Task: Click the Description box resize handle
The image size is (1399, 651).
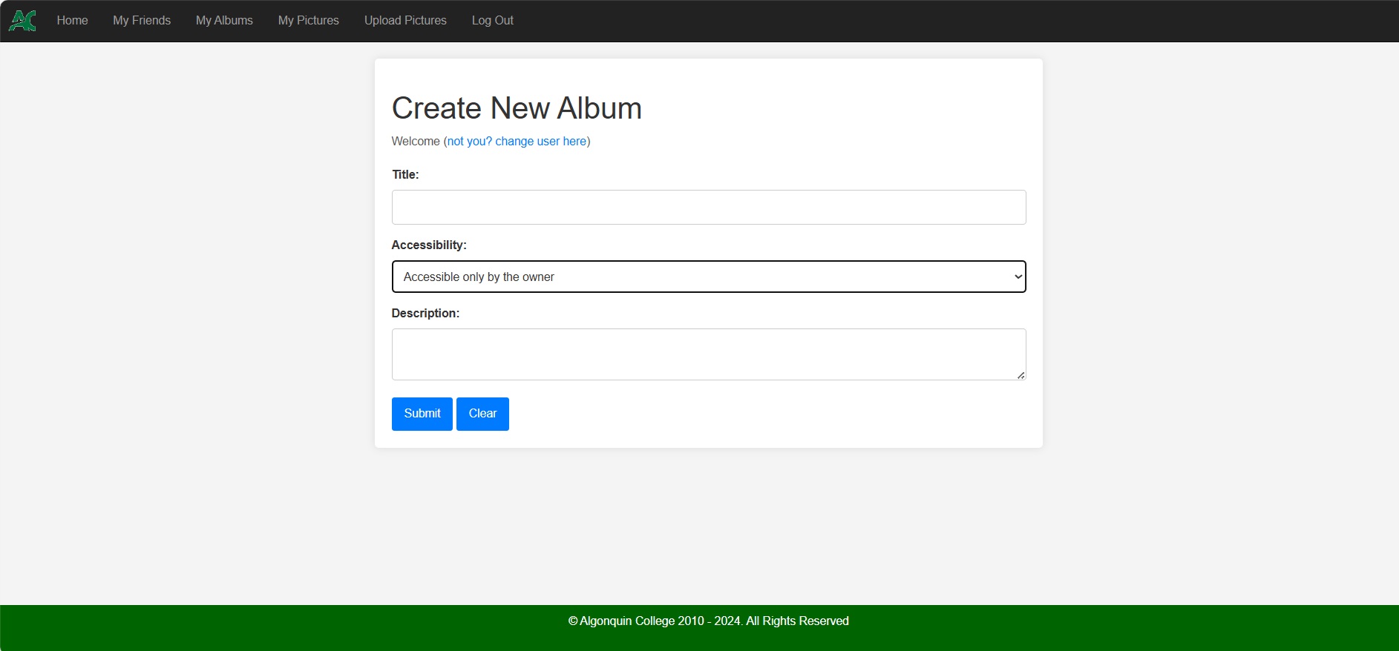Action: [1020, 375]
